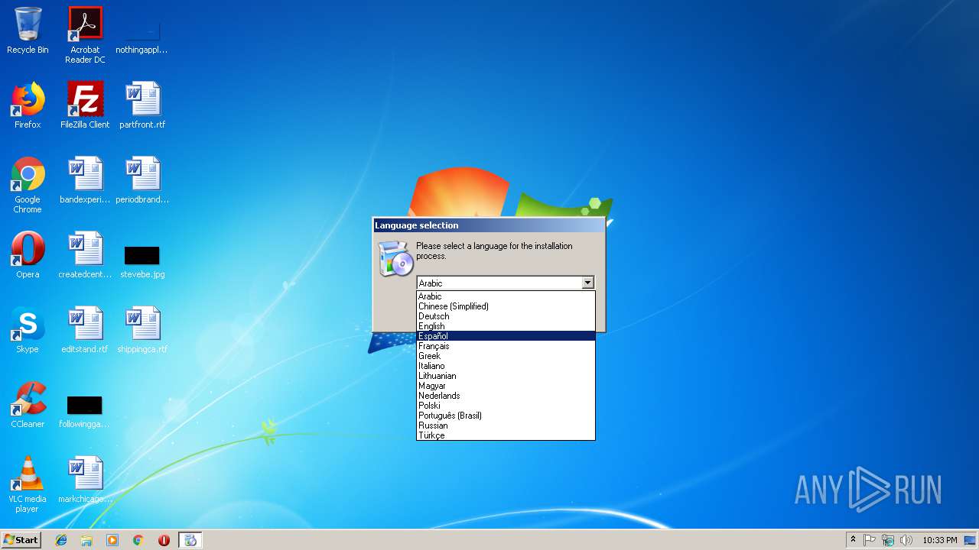979x550 pixels.
Task: Open VLC media player shortcut
Action: 28,484
